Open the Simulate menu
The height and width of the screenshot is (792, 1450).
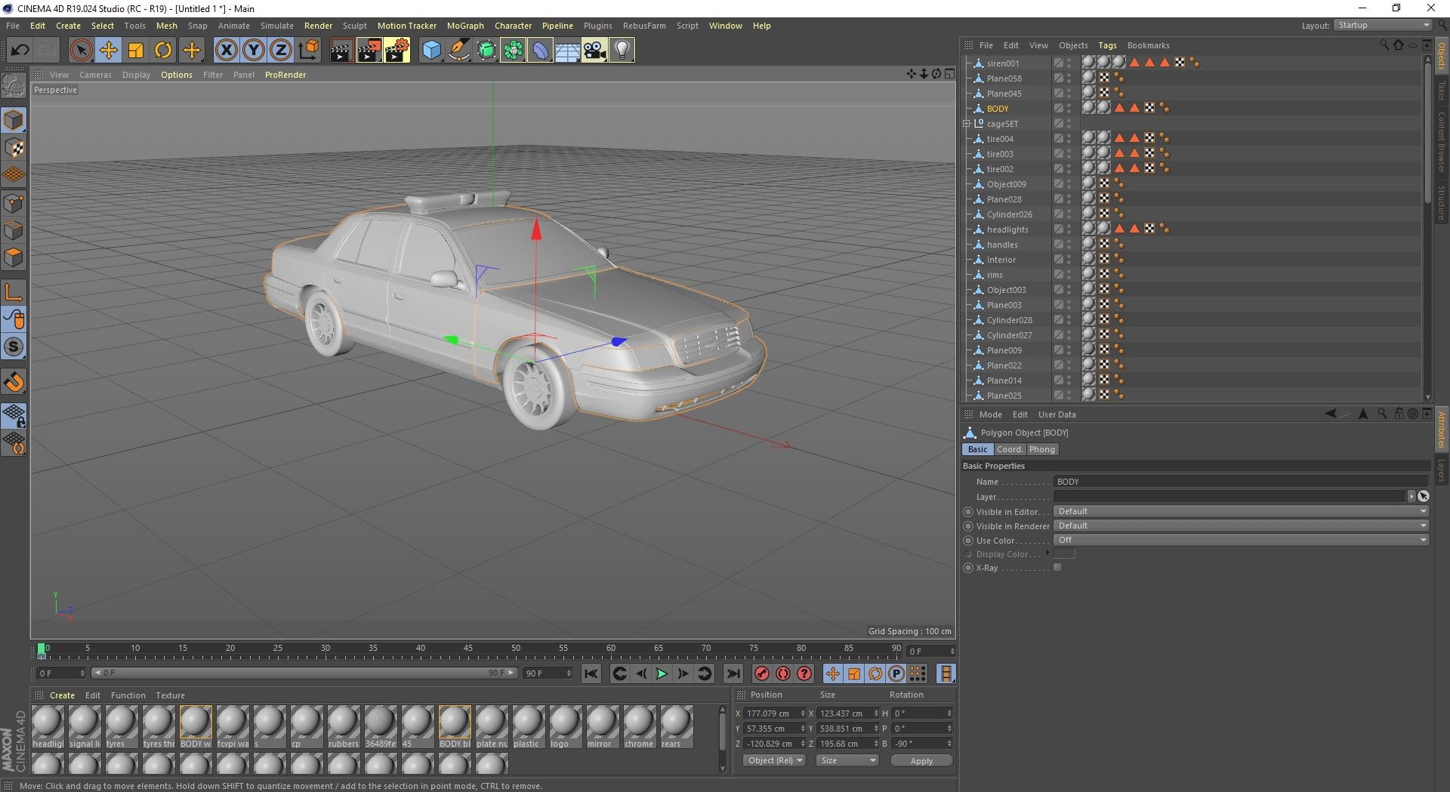tap(277, 26)
